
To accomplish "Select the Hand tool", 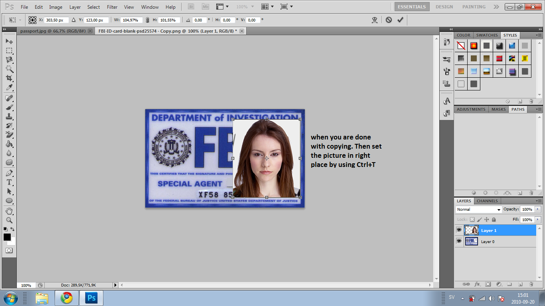I will pyautogui.click(x=9, y=211).
